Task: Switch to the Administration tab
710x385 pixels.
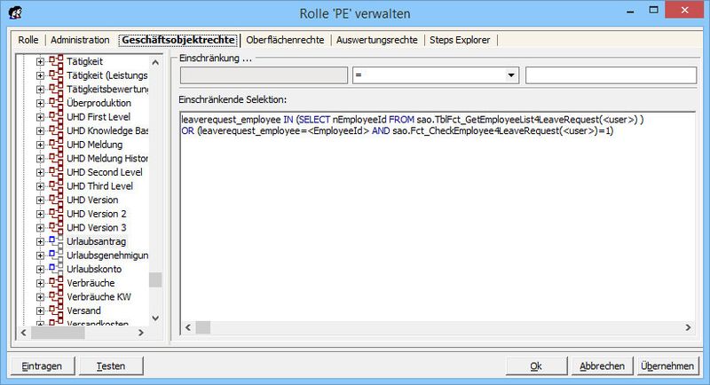Action: click(80, 40)
